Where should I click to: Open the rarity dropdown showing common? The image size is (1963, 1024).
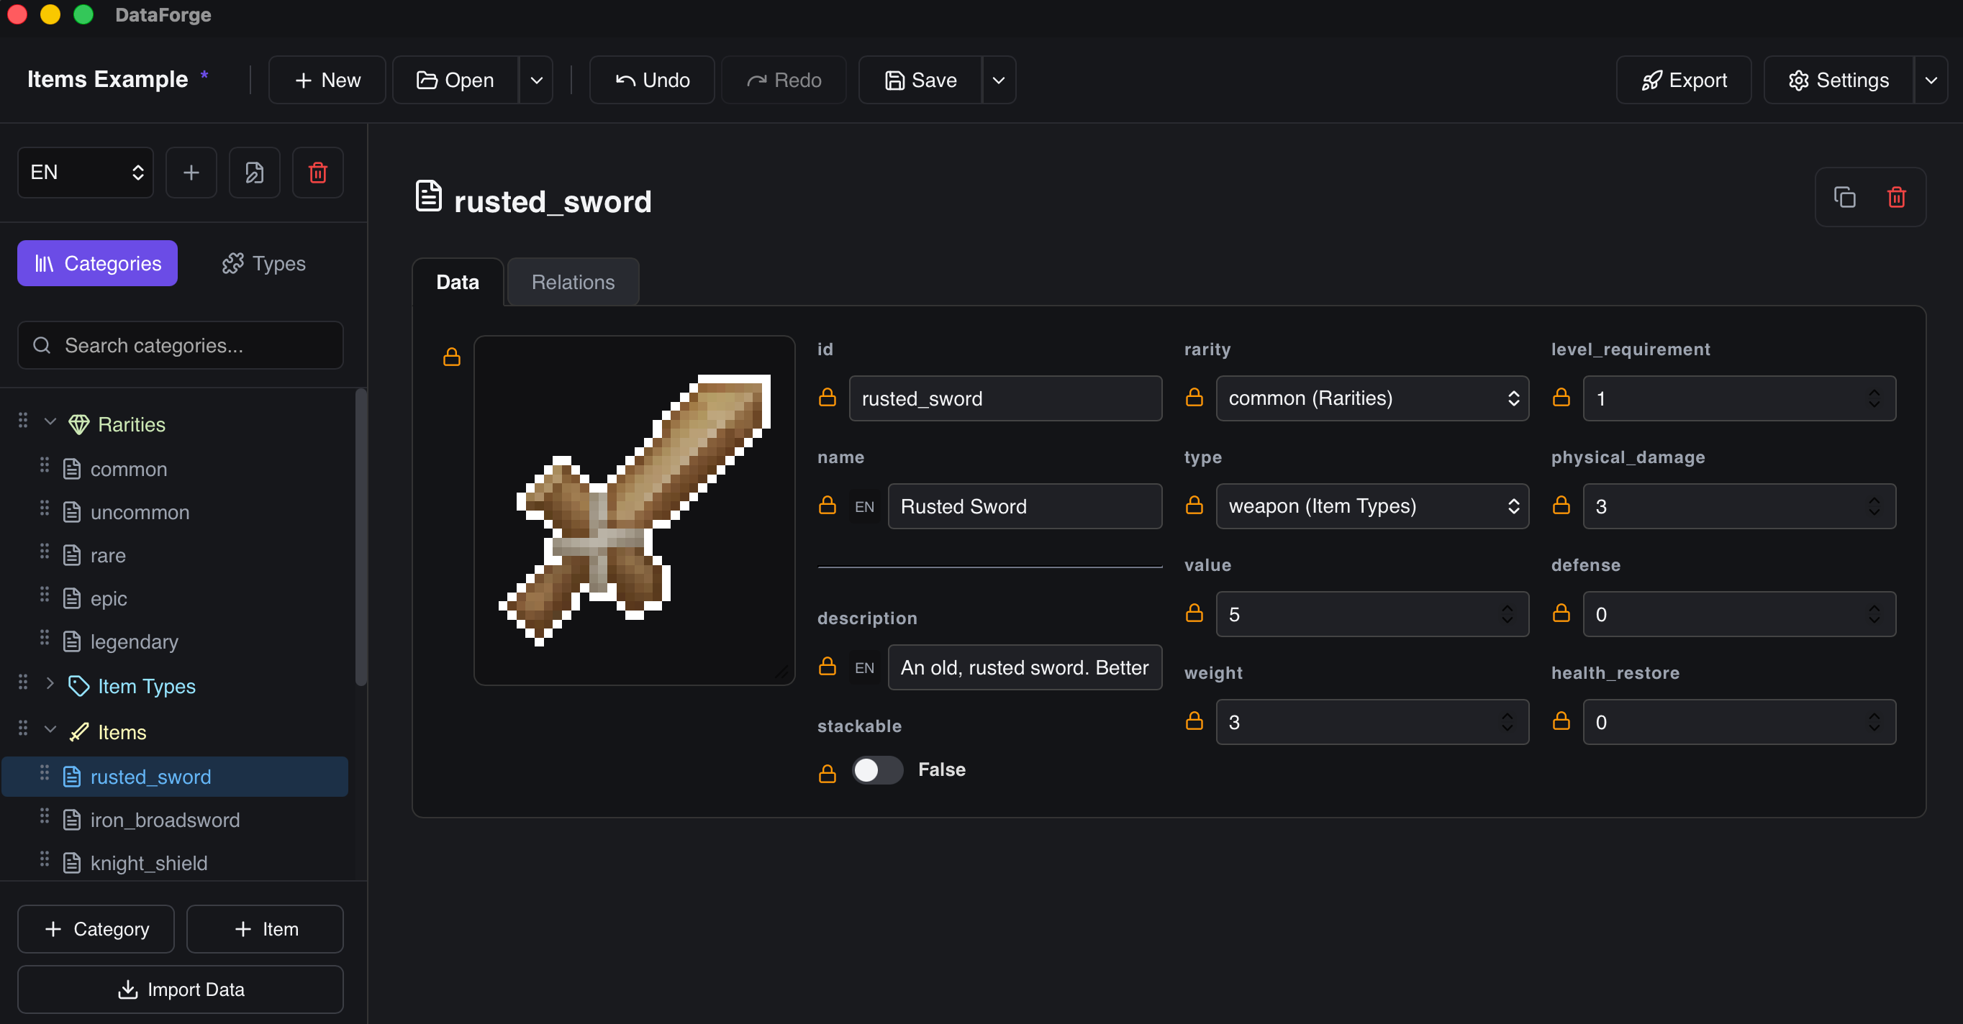pos(1372,398)
